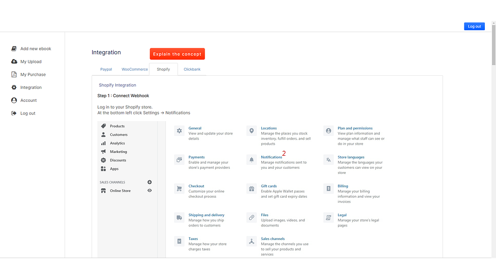
Task: Open the Account page
Action: coord(28,100)
